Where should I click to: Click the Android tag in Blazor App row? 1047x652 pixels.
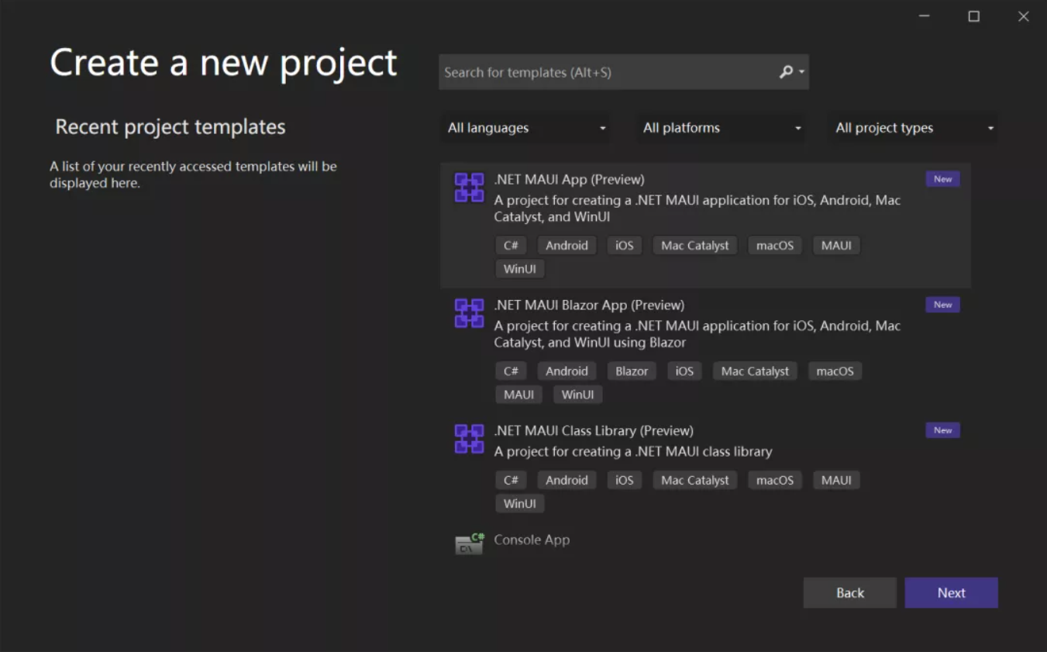pyautogui.click(x=567, y=371)
